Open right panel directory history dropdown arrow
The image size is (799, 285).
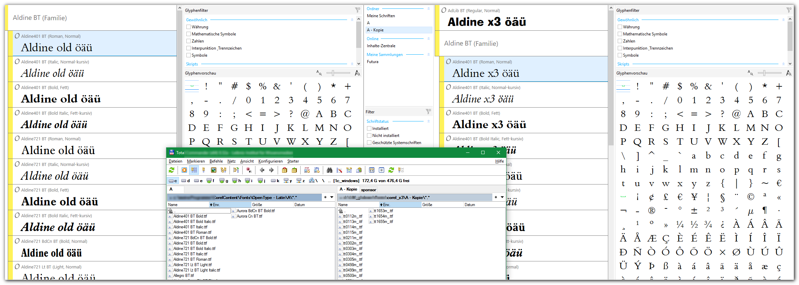(x=502, y=197)
